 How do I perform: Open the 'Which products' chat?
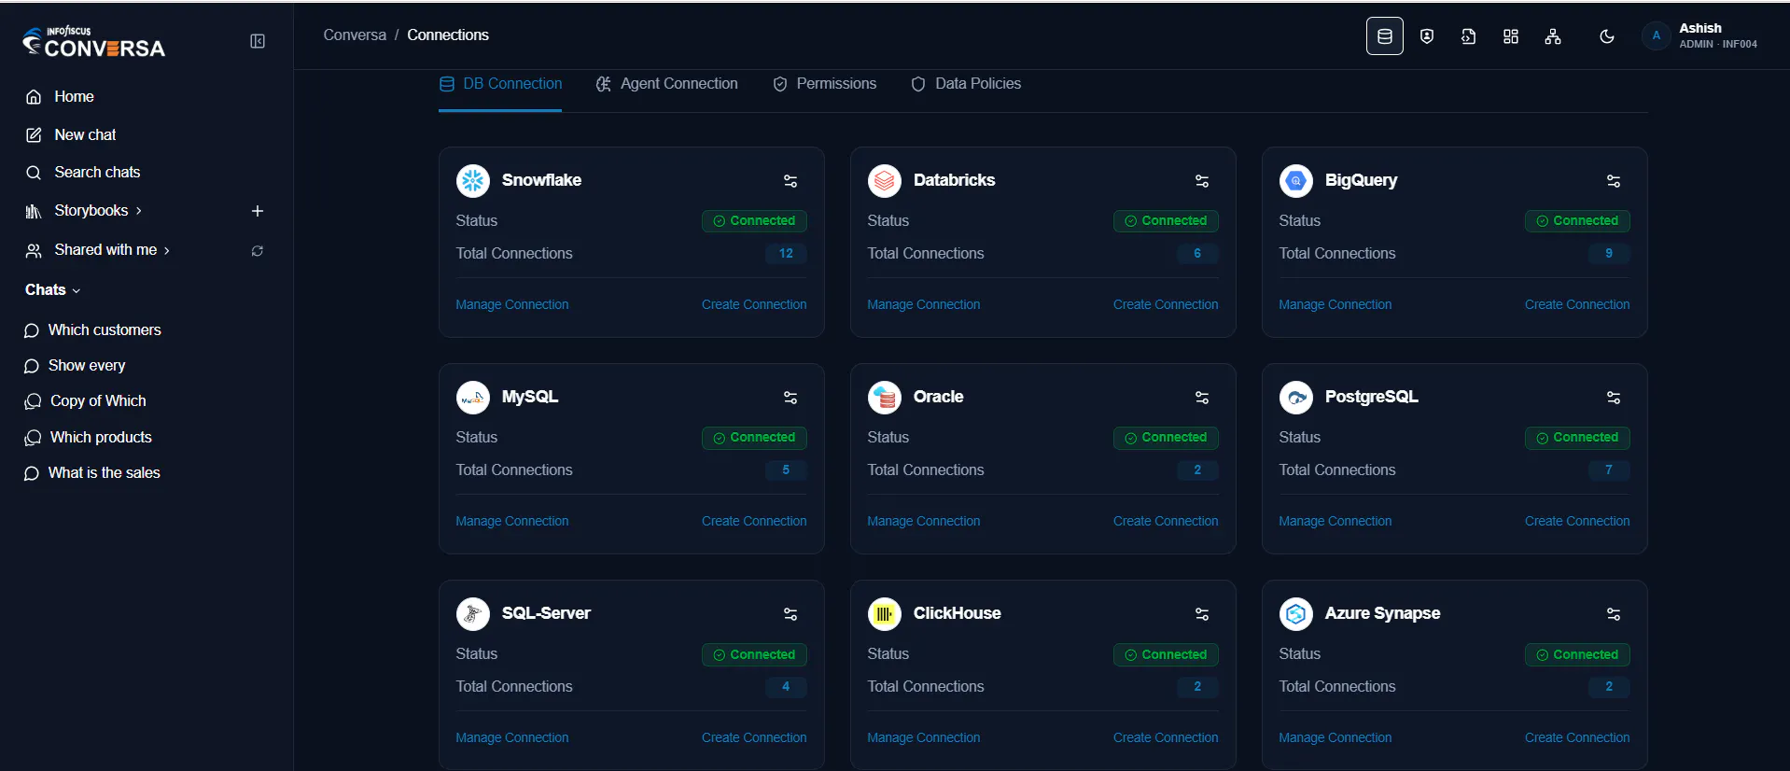pos(88,438)
